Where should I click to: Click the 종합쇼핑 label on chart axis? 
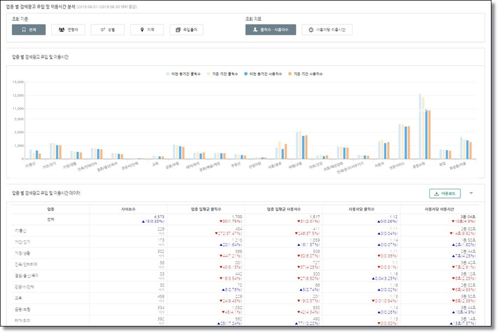tap(419, 165)
